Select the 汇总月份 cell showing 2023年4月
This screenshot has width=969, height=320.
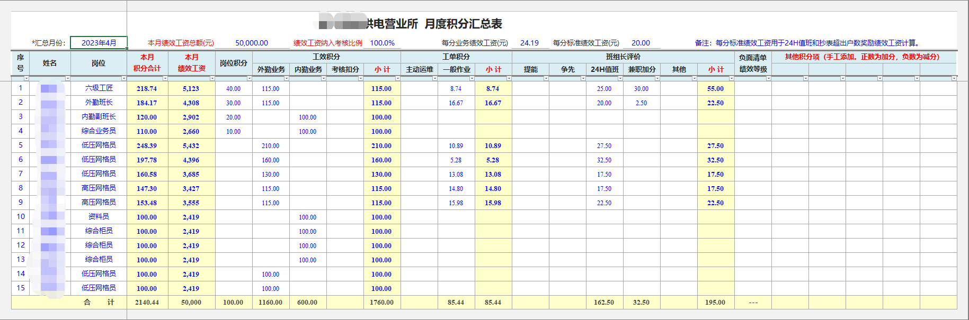[99, 43]
